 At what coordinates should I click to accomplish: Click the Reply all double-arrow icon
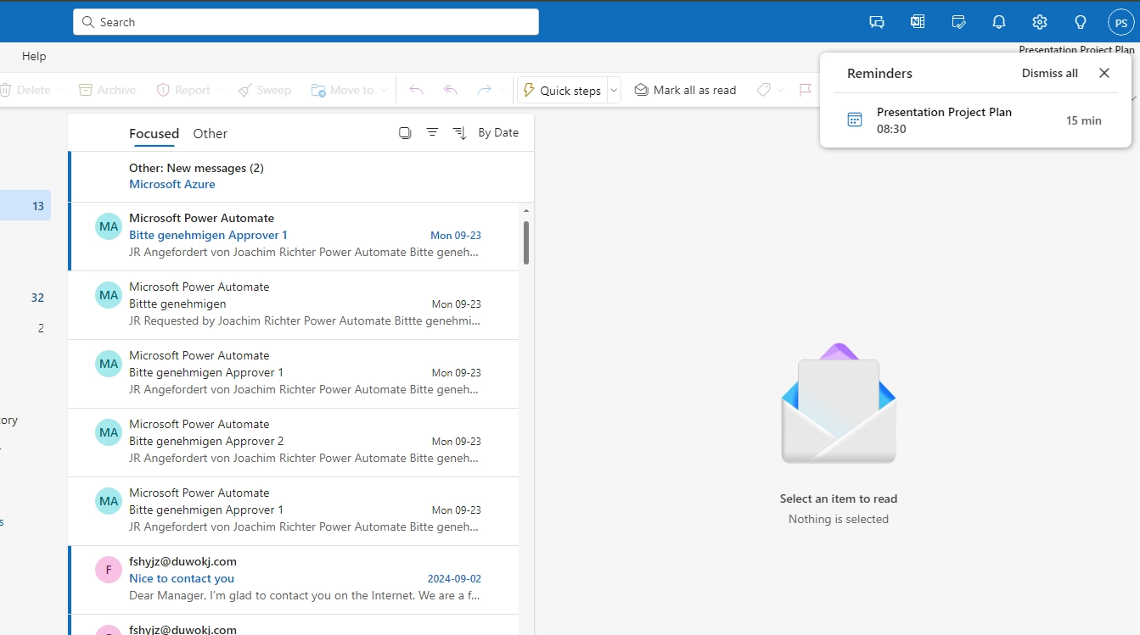[x=451, y=90]
